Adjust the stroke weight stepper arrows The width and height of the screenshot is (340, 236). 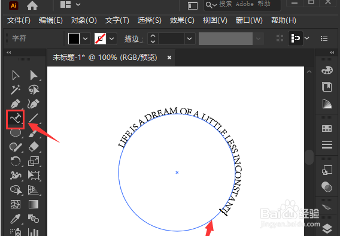point(153,38)
